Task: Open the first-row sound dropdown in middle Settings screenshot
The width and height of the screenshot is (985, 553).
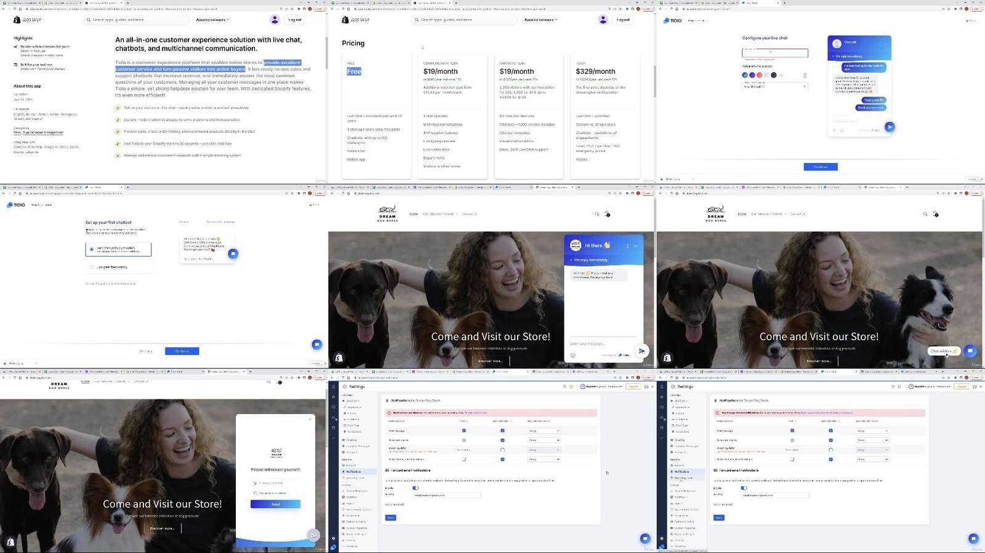Action: [x=544, y=431]
